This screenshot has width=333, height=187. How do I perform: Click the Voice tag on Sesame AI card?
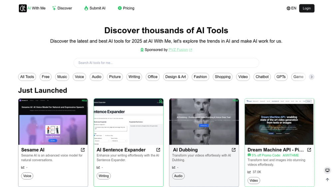tap(27, 176)
